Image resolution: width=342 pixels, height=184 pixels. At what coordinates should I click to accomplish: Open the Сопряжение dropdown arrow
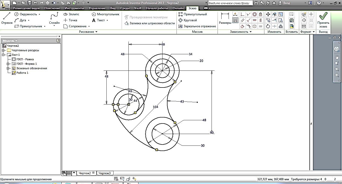click(89, 26)
